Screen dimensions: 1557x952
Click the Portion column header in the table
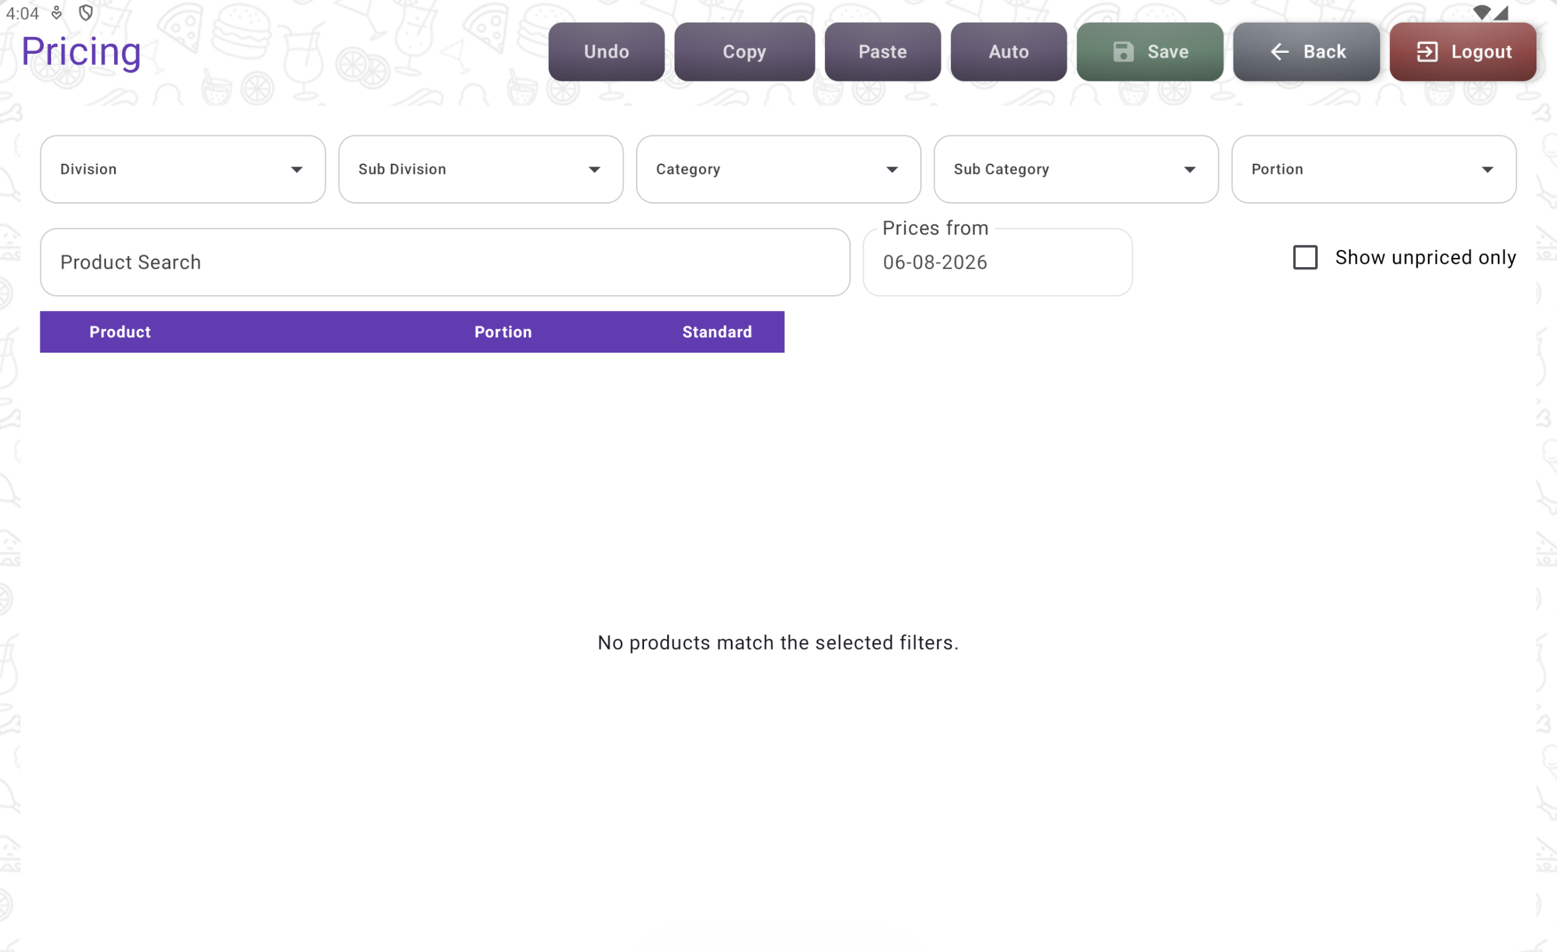(x=503, y=332)
